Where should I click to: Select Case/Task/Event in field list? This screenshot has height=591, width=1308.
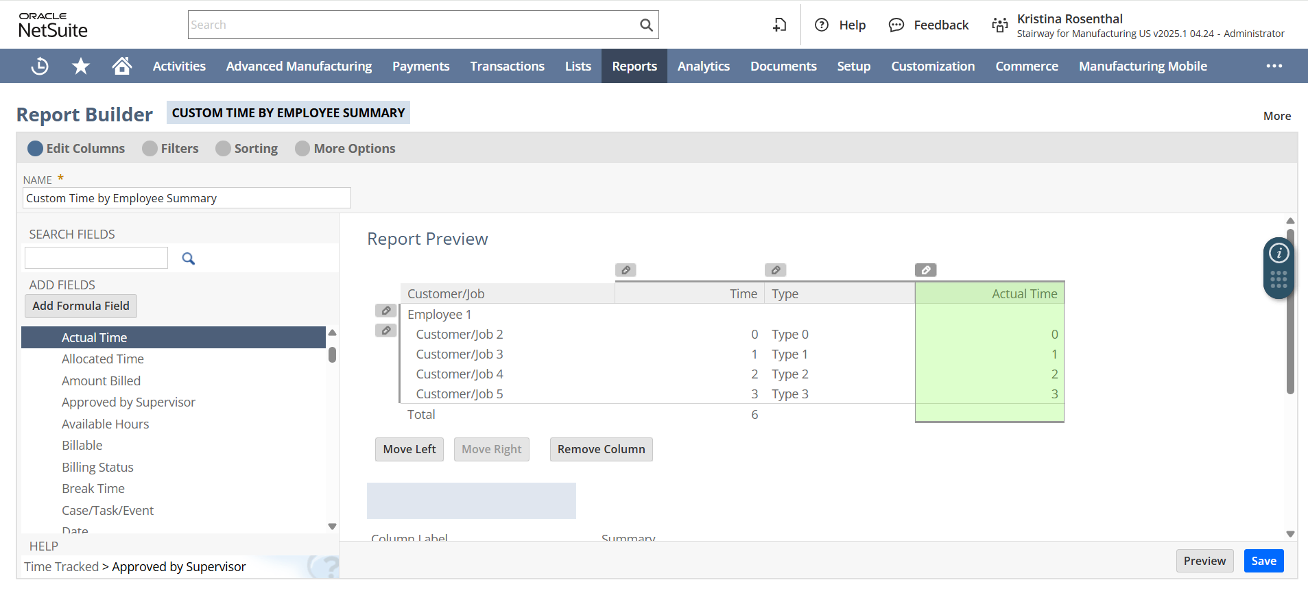(174, 510)
